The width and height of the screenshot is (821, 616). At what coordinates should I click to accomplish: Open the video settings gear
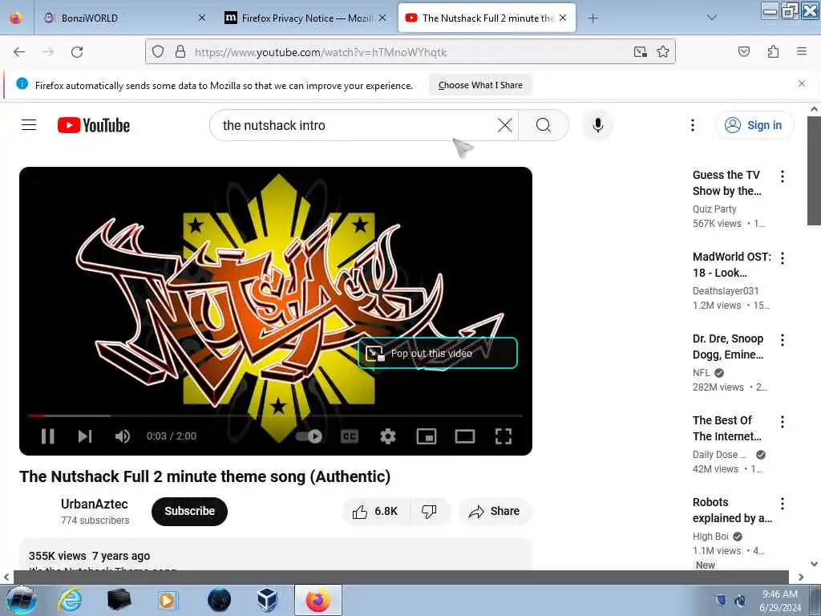(388, 436)
